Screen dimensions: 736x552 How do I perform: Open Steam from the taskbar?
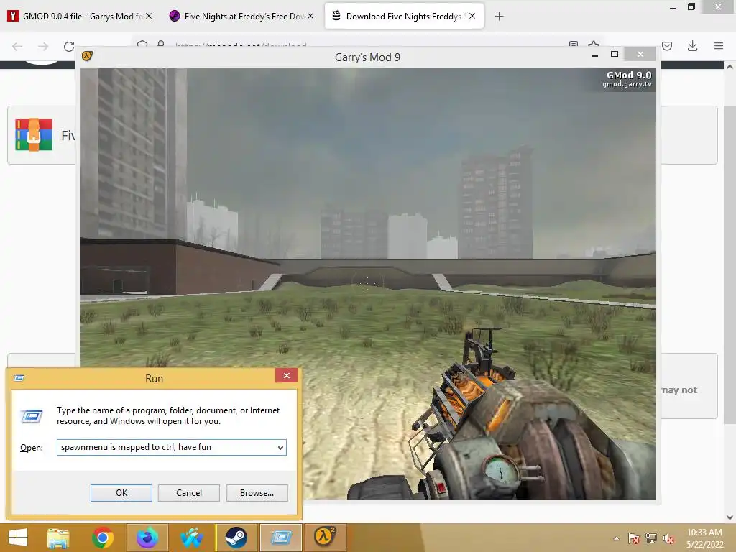coord(236,538)
